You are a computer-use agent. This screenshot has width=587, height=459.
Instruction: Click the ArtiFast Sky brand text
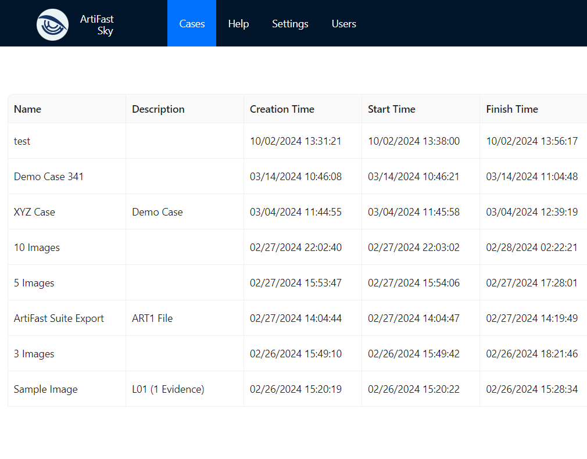pos(97,25)
